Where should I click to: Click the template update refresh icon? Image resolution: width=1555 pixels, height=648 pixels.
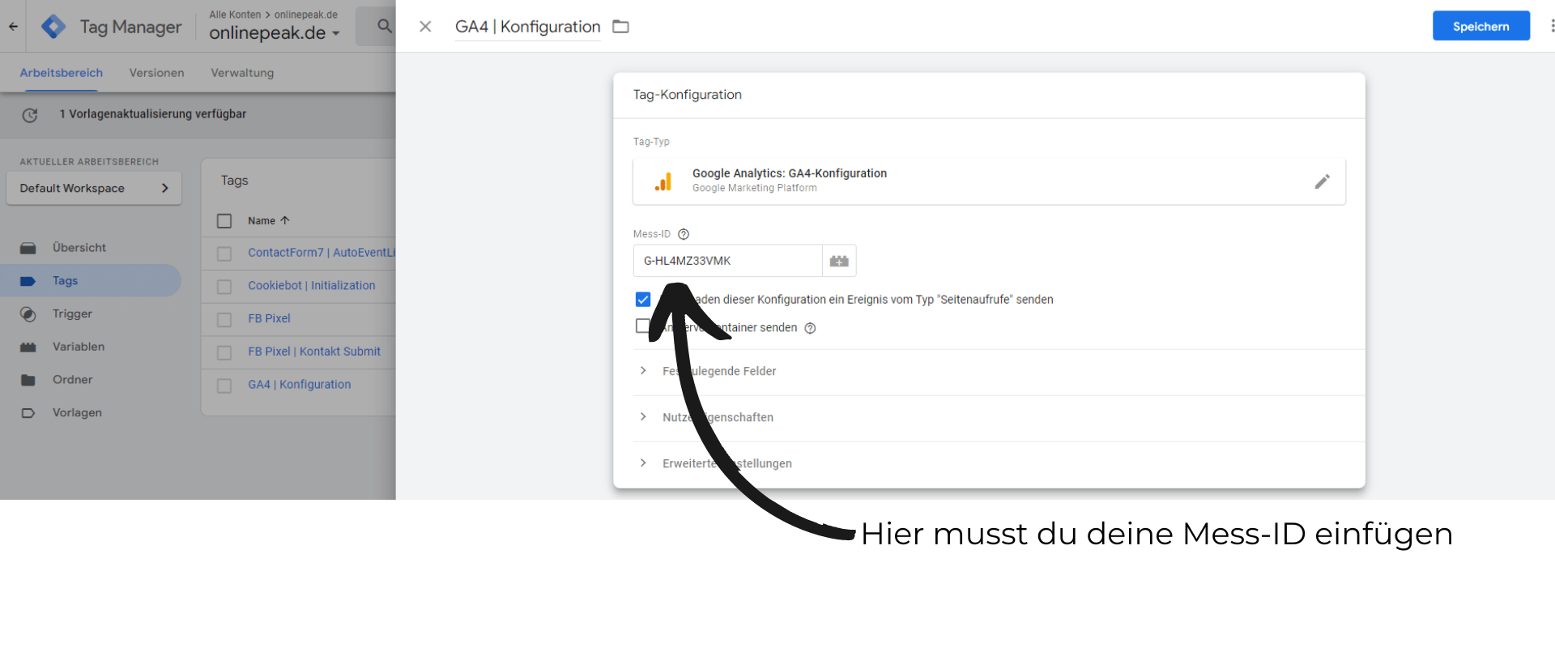[30, 115]
